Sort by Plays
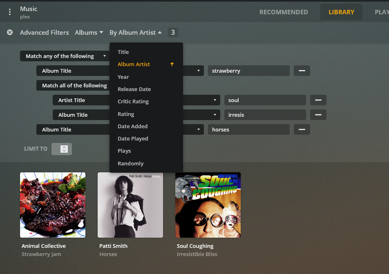This screenshot has height=274, width=389. (x=146, y=151)
